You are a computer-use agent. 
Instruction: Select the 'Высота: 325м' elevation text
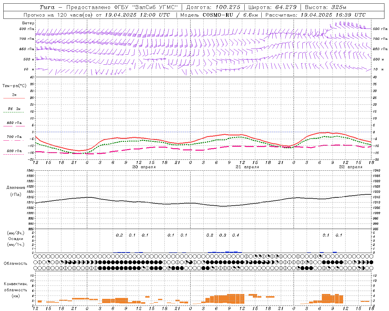325,7
